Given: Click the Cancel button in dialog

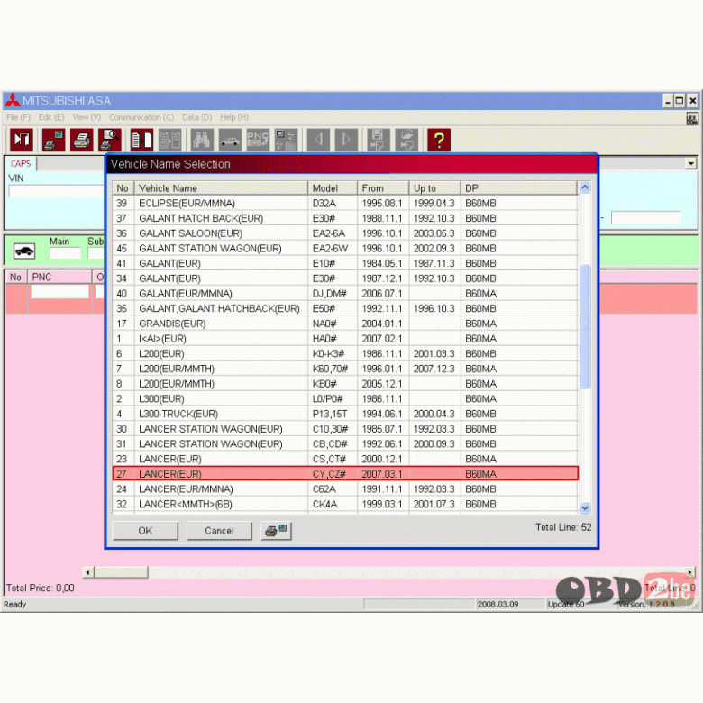Looking at the screenshot, I should click(219, 531).
